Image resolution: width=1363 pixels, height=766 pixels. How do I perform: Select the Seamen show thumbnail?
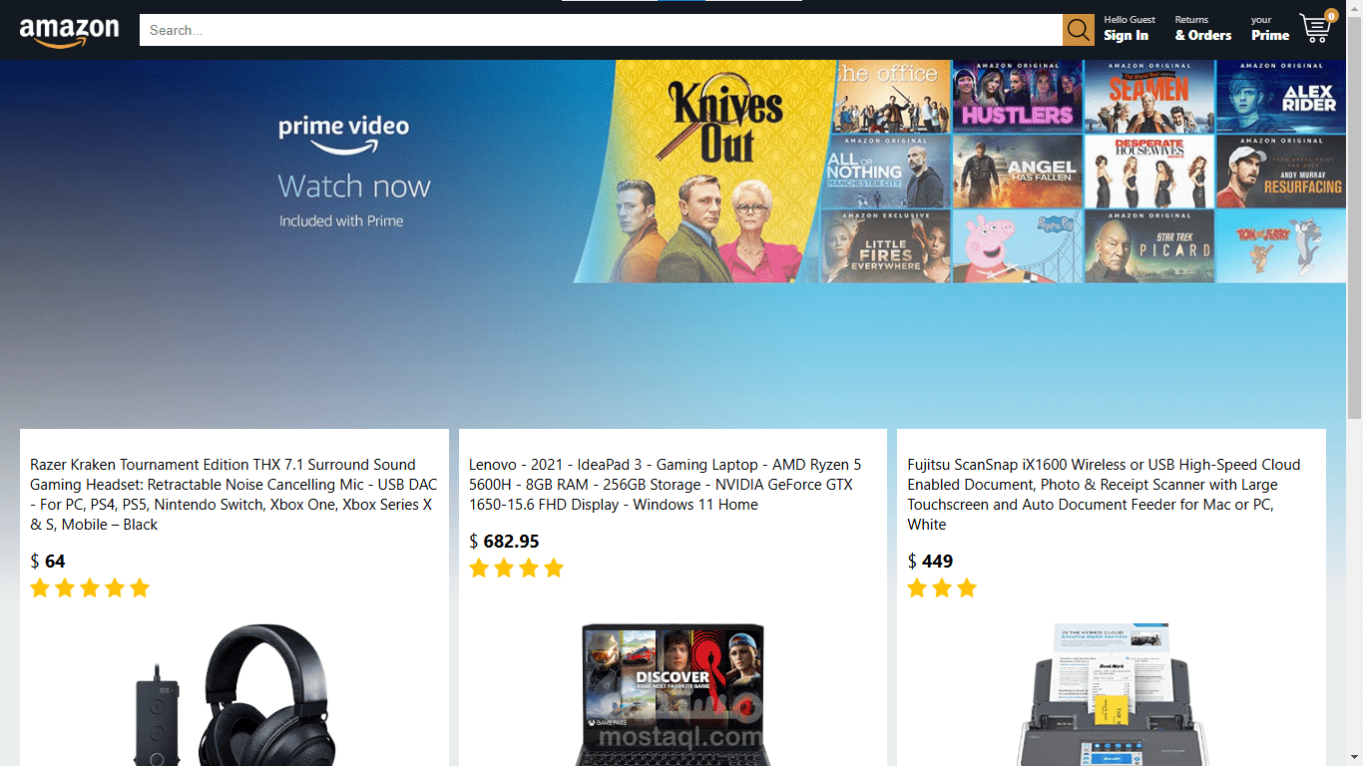coord(1149,97)
